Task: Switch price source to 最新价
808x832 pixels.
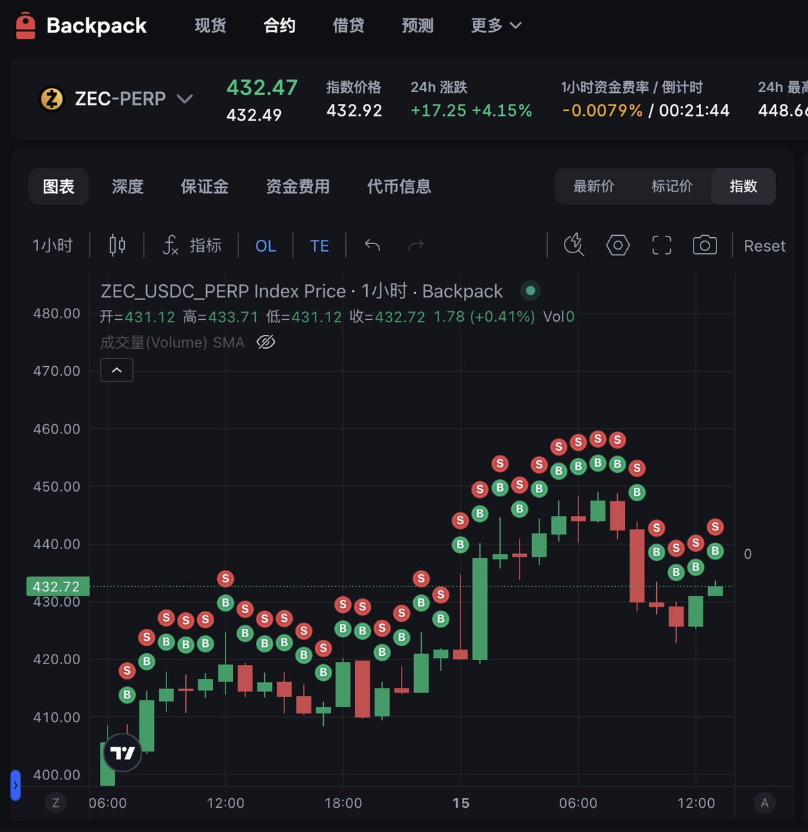Action: 594,187
